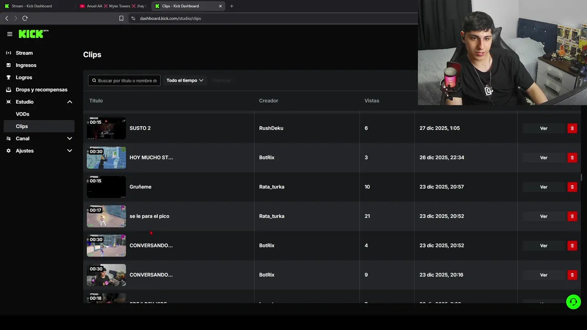Click date 26 dic 2025, 22:34

[442, 158]
